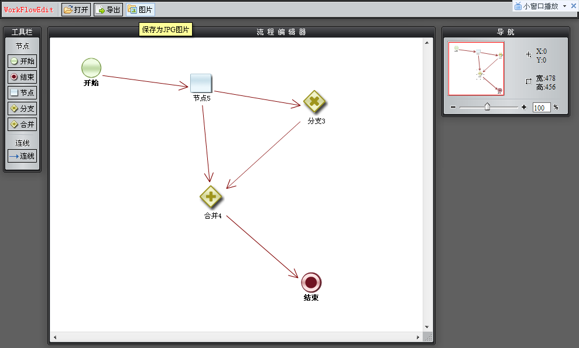Select the 结束 end node tool
The width and height of the screenshot is (579, 348).
click(22, 77)
